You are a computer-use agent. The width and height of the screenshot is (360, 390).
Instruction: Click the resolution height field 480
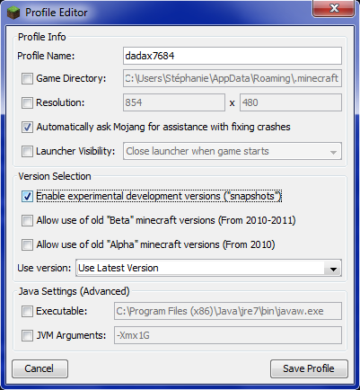coord(291,102)
